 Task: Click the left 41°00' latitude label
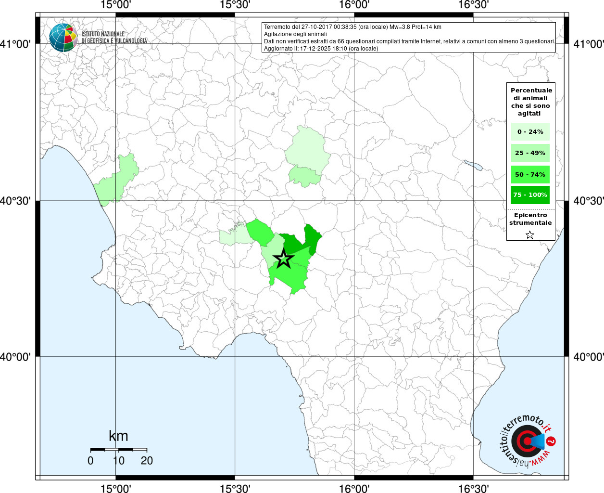[15, 44]
